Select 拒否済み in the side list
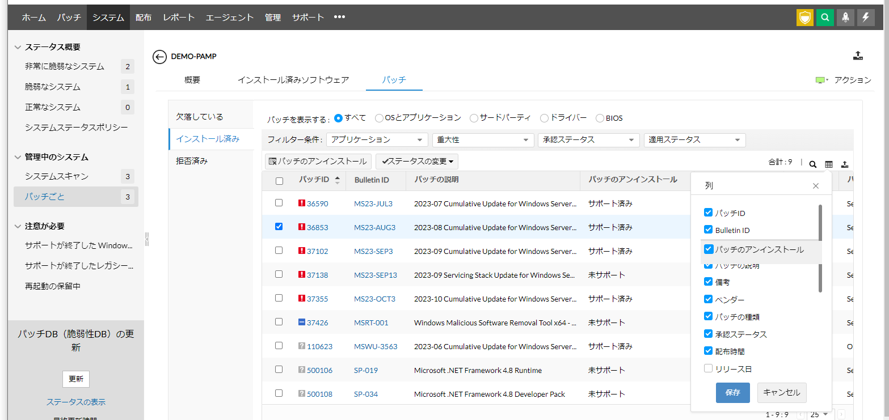Screen dimensions: 889x420 (x=192, y=161)
